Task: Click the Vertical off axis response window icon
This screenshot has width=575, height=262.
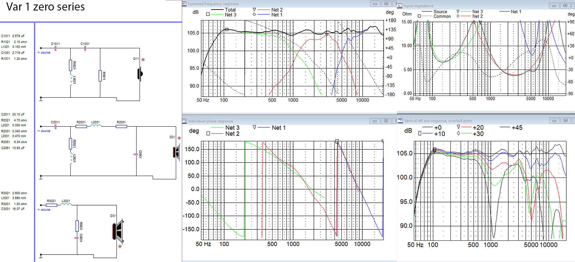Action: pyautogui.click(x=400, y=121)
